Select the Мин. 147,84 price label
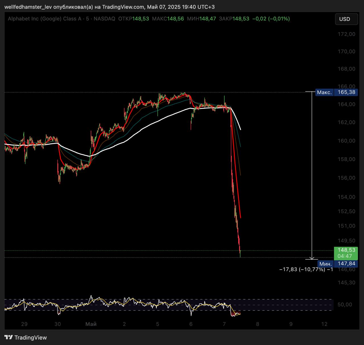The height and width of the screenshot is (345, 364). click(337, 264)
